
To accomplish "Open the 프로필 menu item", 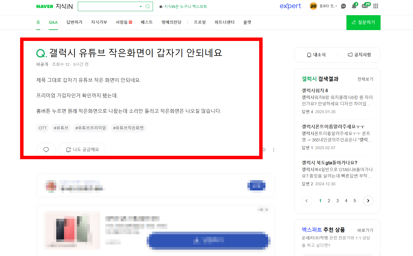I will coord(200,22).
